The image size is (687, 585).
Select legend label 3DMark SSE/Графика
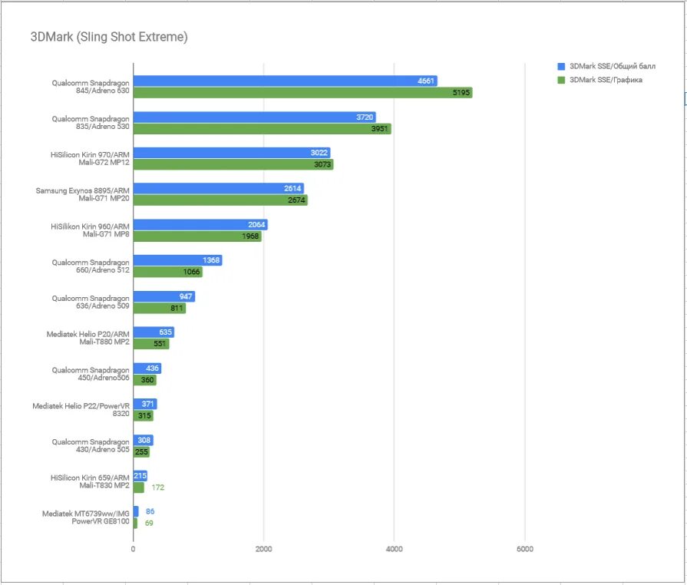[x=606, y=80]
